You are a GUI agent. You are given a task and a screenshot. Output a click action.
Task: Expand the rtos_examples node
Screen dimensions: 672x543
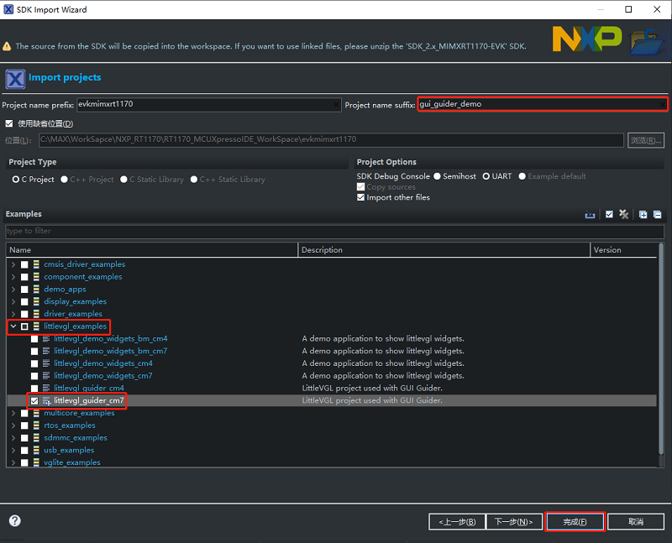coord(13,426)
